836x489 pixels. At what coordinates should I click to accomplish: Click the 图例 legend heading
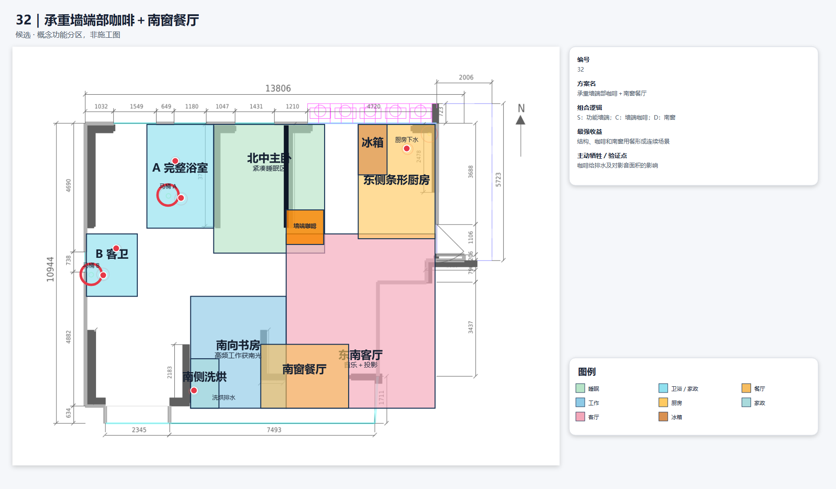[x=587, y=372]
